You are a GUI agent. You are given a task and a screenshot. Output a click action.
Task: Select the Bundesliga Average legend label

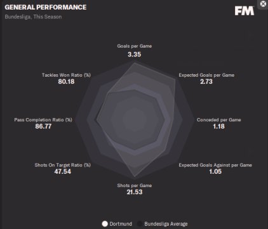tap(166, 224)
